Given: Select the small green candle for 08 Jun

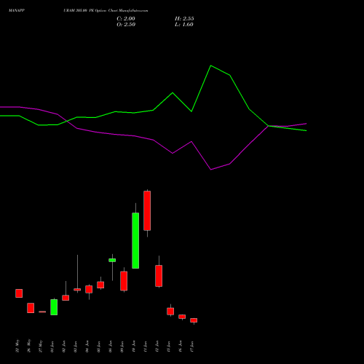Looking at the screenshot, I should pyautogui.click(x=112, y=260).
